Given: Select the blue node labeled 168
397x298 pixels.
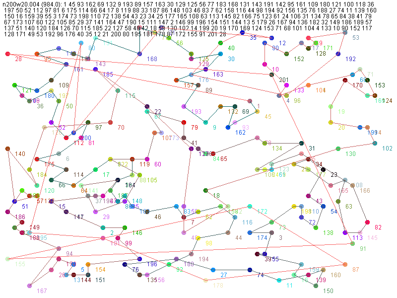Looking at the screenshot, I should pyautogui.click(x=139, y=54).
